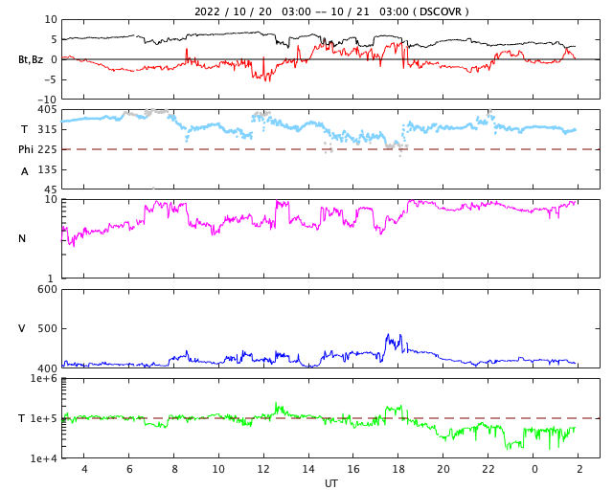Viewport: 613px width, 490px height.
Task: Click the 1e+6 temperature axis value
Action: pyautogui.click(x=44, y=379)
